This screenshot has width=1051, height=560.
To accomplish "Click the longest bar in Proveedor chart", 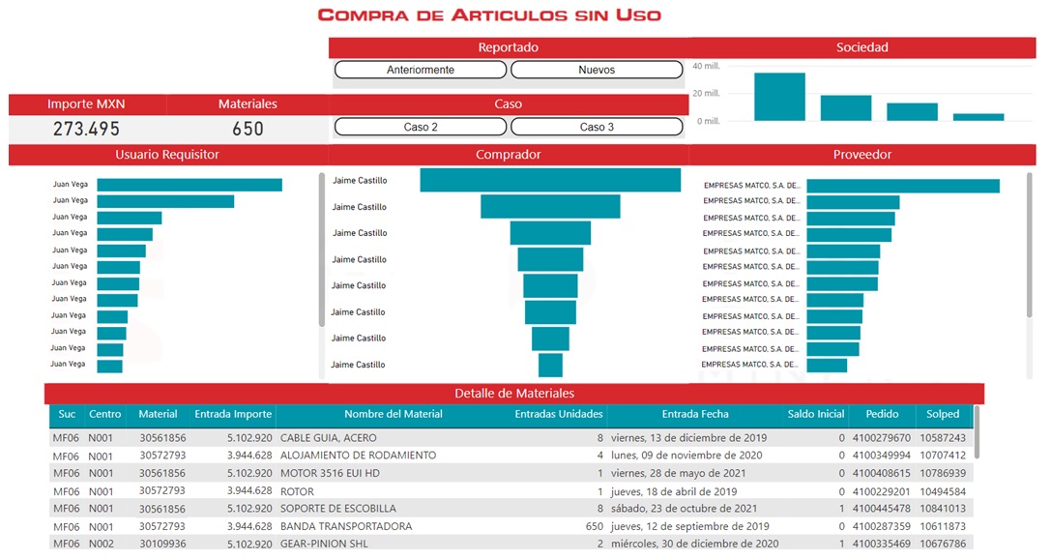I will click(902, 186).
